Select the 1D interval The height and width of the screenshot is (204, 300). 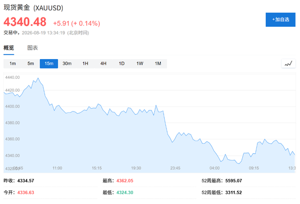point(122,63)
